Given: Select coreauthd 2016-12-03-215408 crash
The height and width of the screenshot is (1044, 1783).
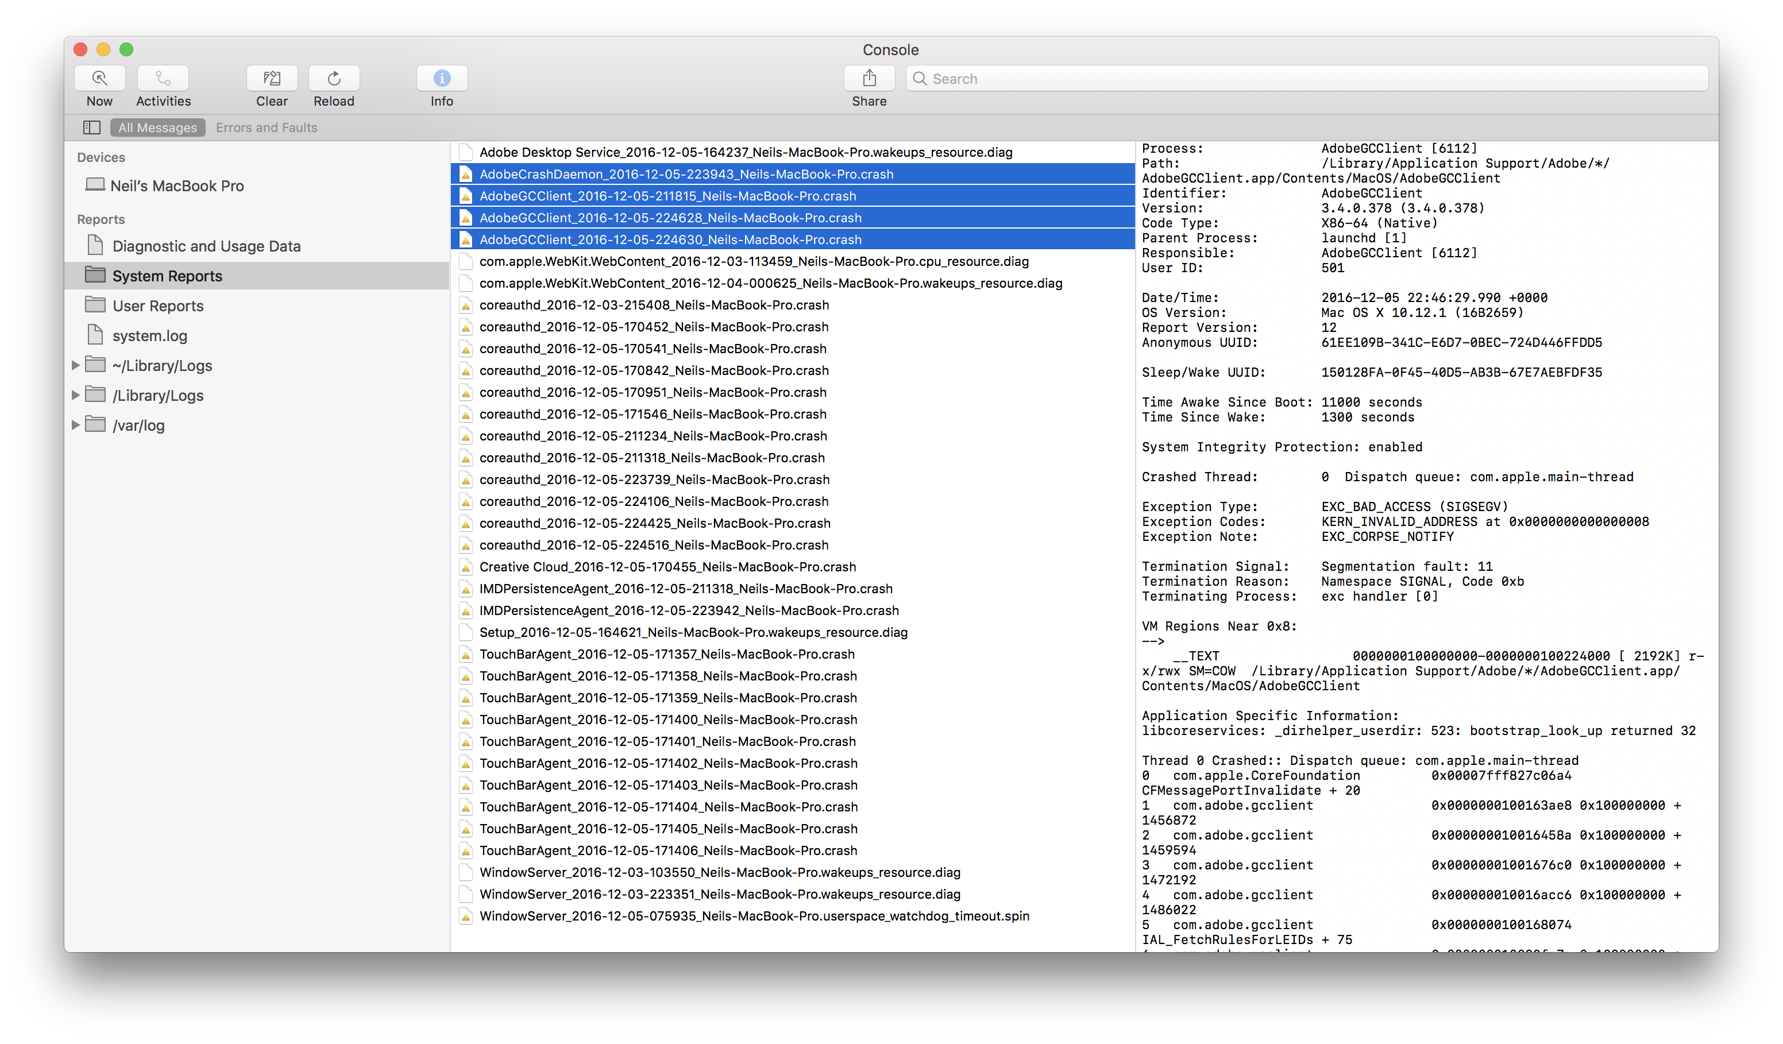Looking at the screenshot, I should (x=793, y=305).
